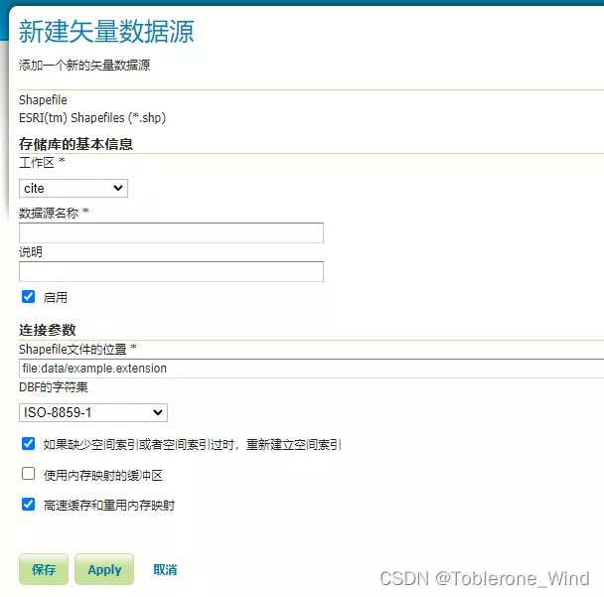Click the 新建矢量数据源 page heading
Screen dimensions: 604x597
point(106,32)
